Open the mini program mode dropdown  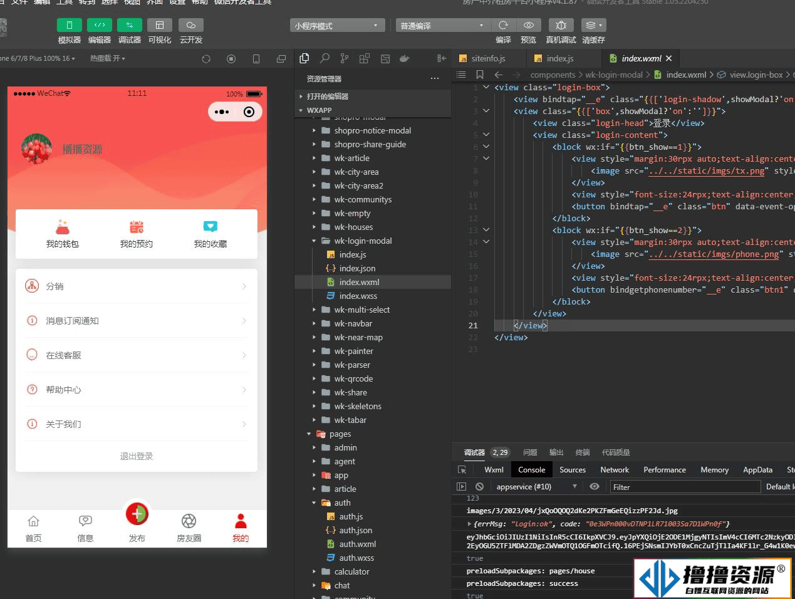point(337,26)
